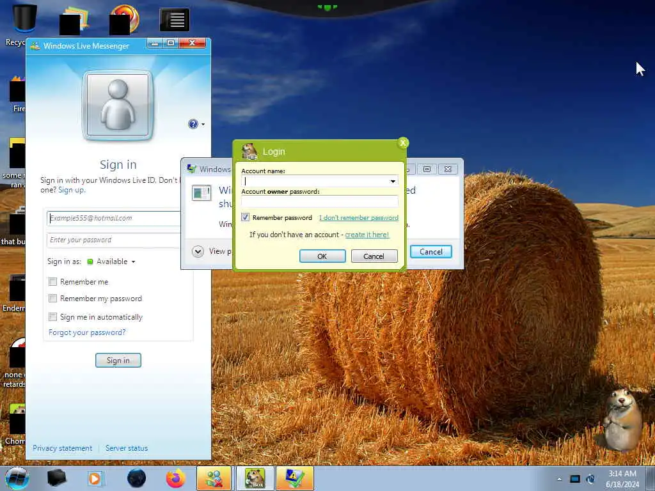Open I don't remember password link
The image size is (655, 491).
[x=358, y=218]
